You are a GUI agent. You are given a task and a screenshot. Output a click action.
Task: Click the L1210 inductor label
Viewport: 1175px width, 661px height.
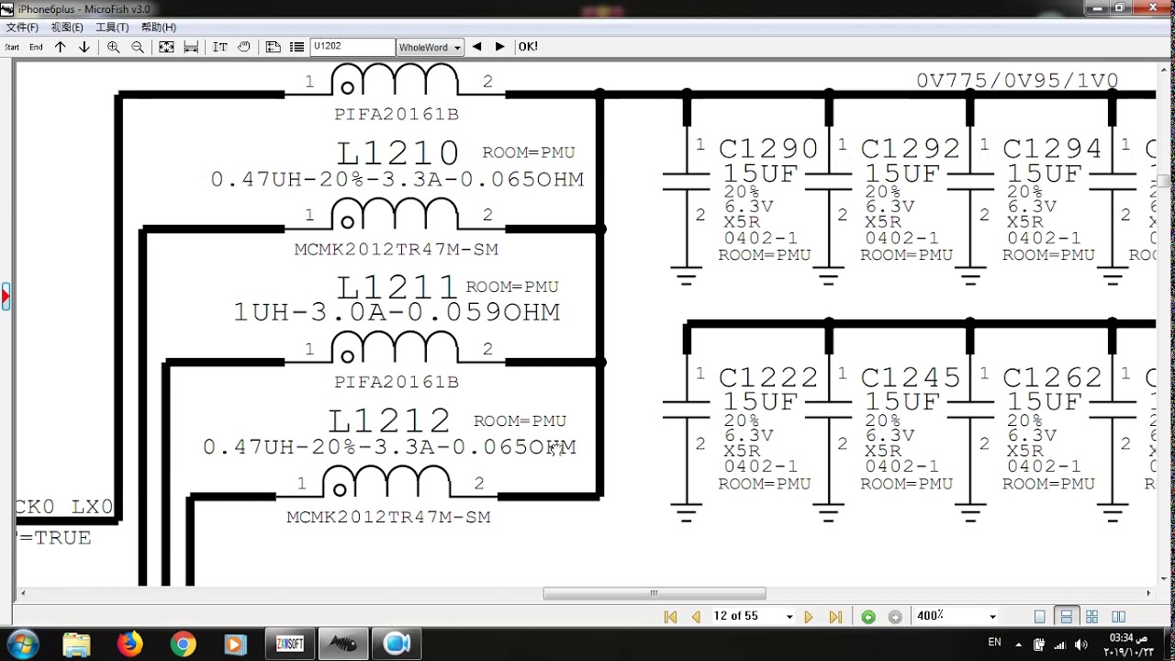(397, 153)
